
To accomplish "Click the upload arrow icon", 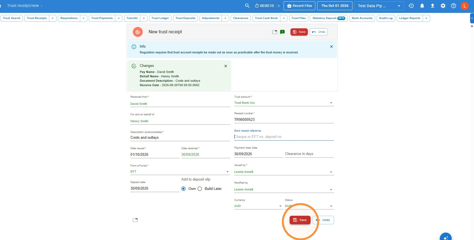I will point(432,6).
